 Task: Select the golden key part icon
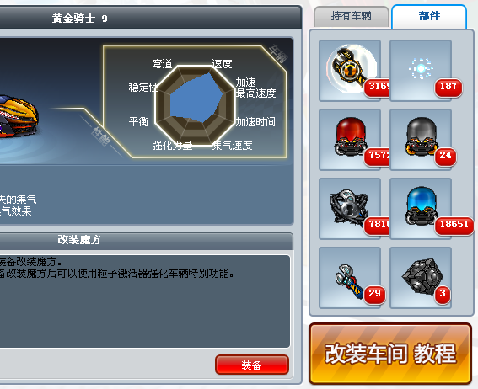pyautogui.click(x=350, y=71)
